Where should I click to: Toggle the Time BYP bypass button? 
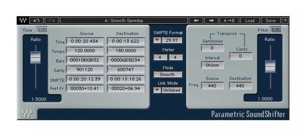pos(41,30)
